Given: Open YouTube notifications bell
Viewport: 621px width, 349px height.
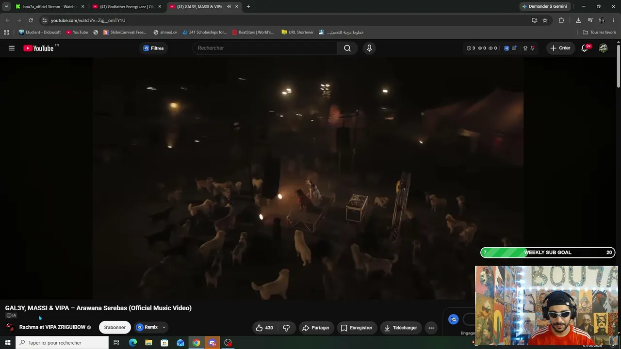Looking at the screenshot, I should coord(585,48).
